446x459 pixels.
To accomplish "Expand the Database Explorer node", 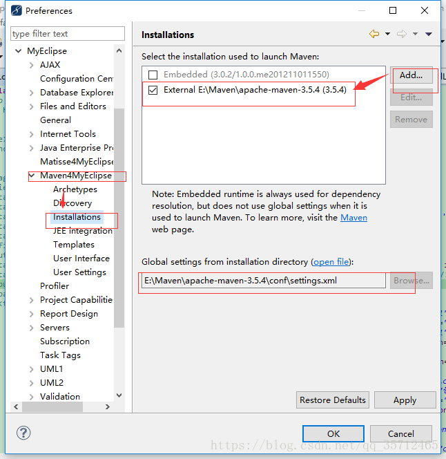I will click(32, 93).
